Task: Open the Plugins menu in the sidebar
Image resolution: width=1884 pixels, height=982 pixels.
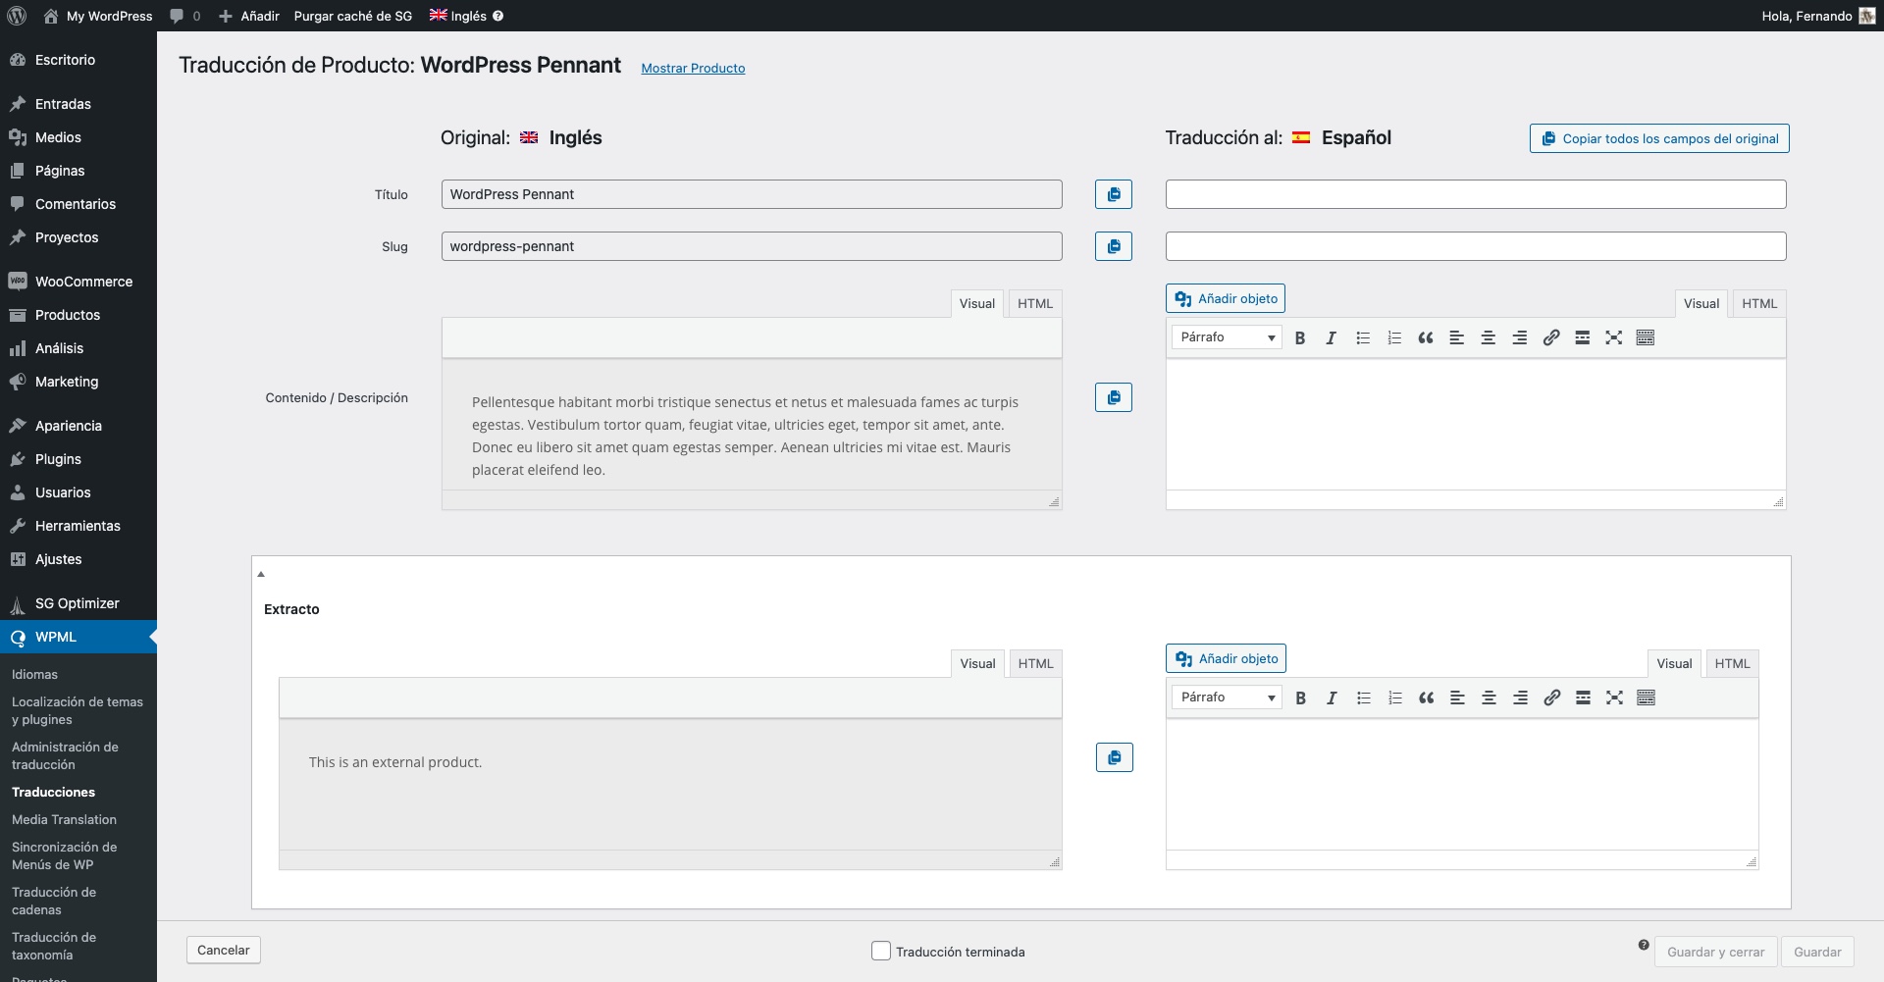Action: click(58, 459)
